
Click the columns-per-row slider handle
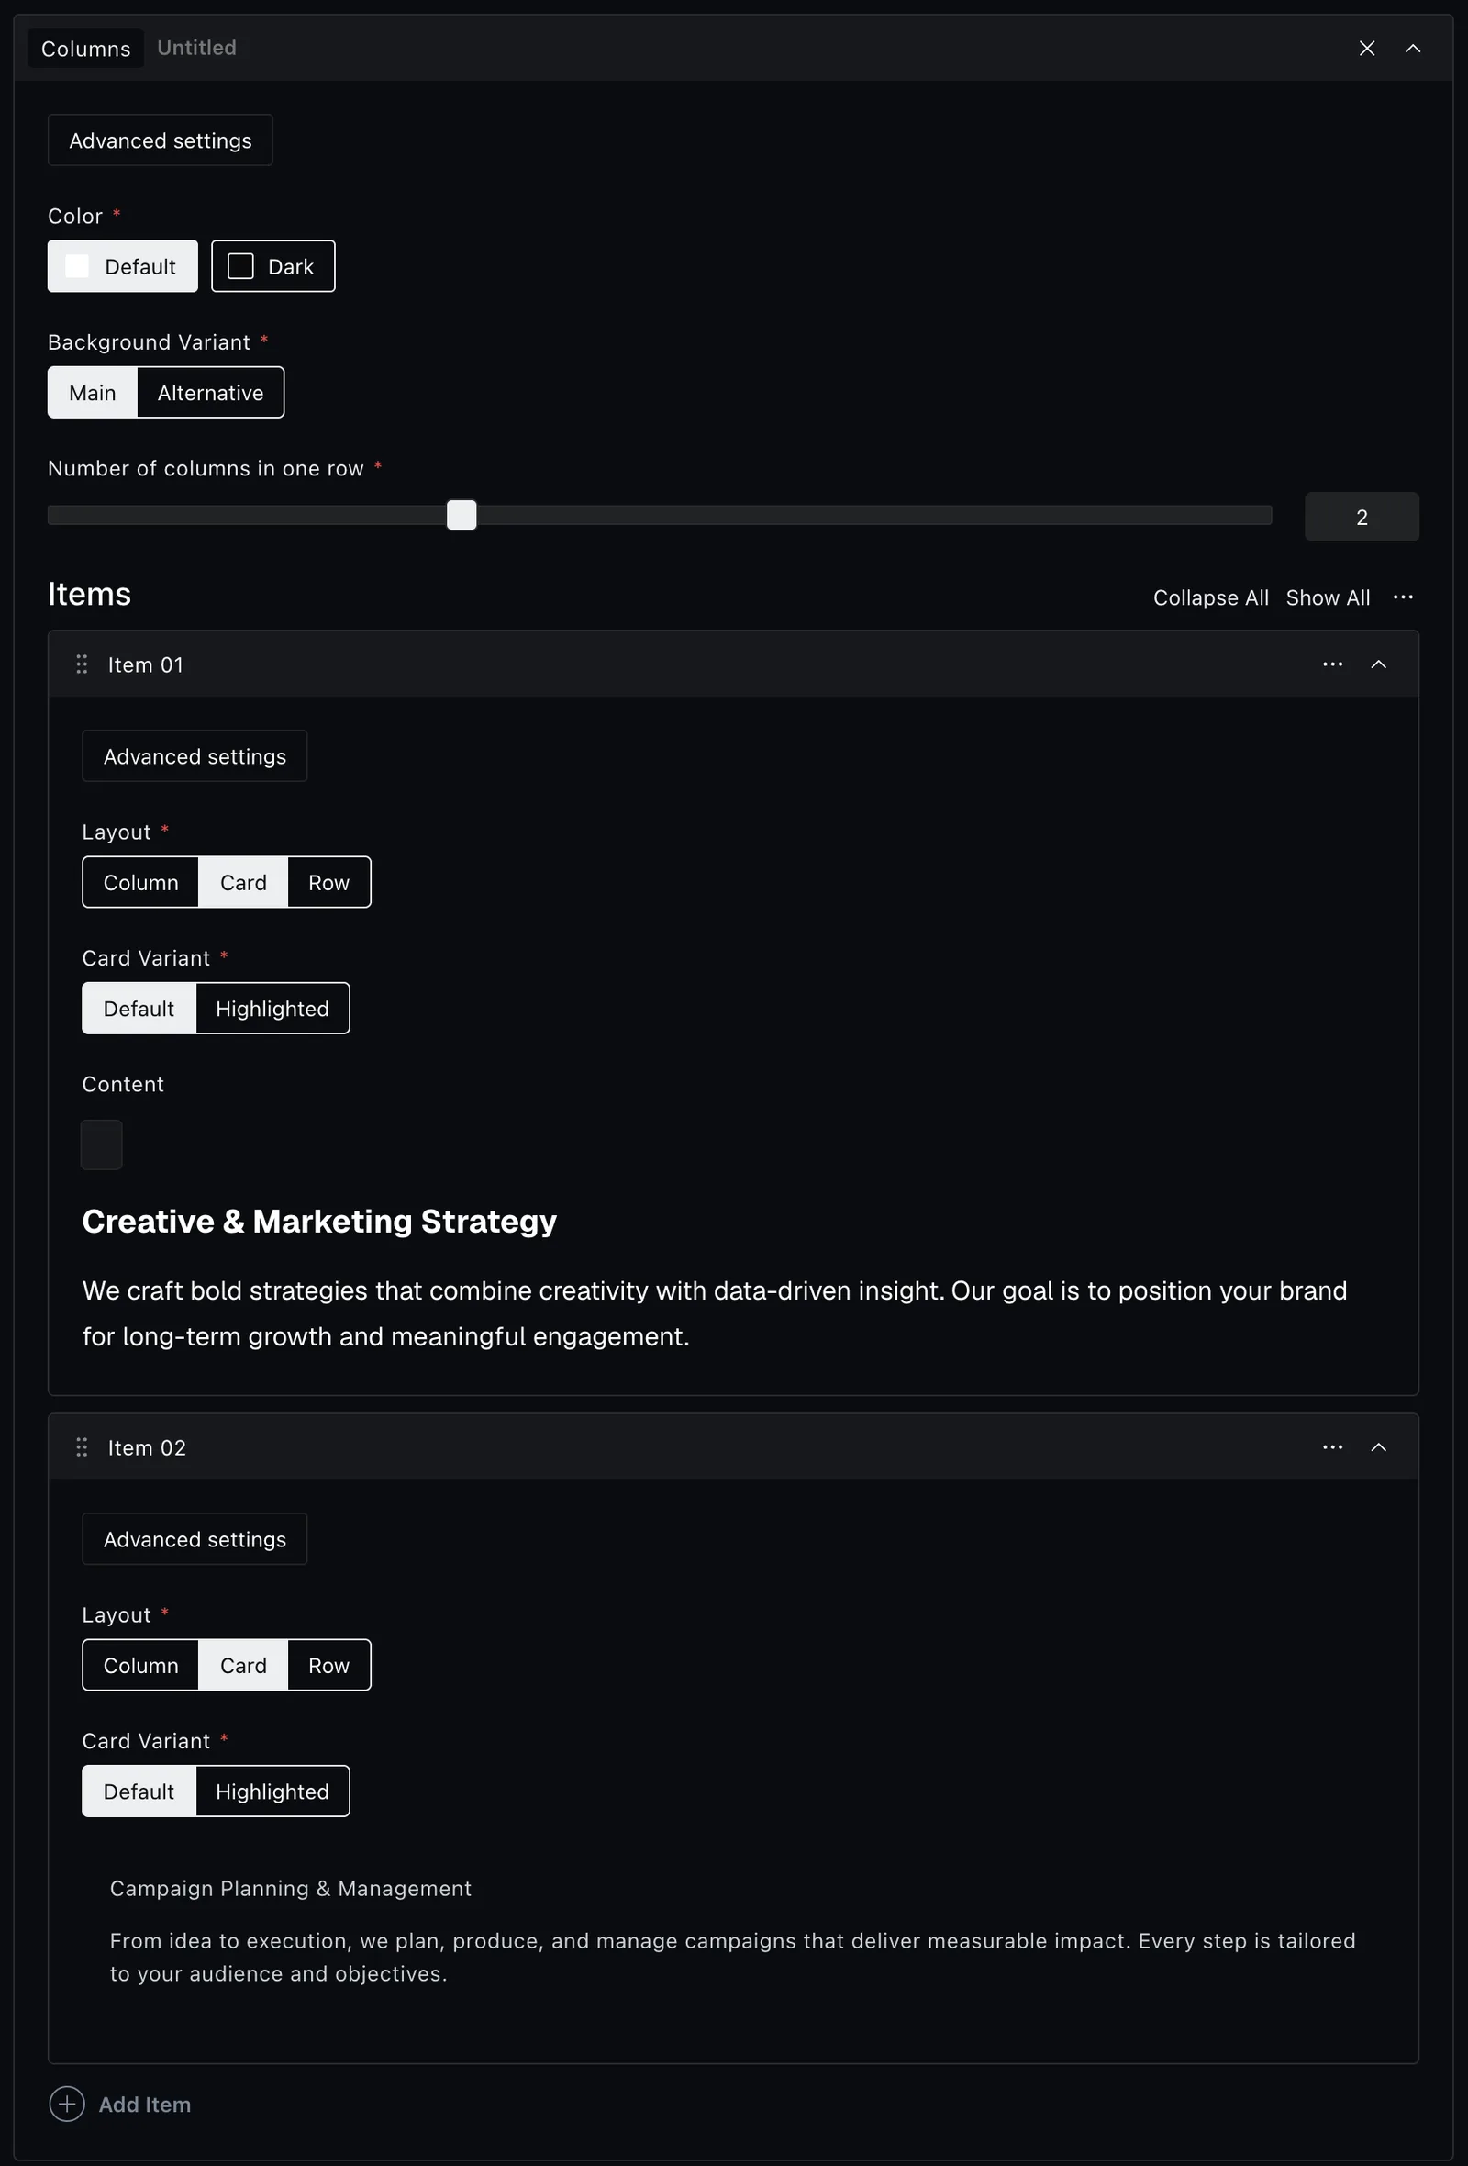462,516
